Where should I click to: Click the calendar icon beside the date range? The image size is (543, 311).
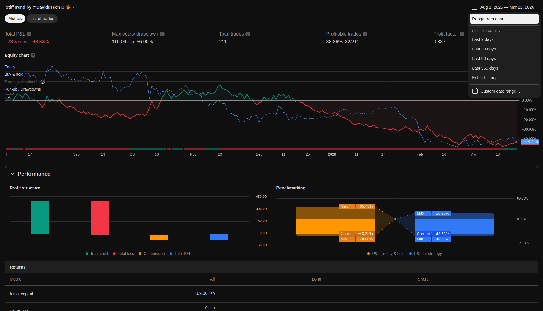[x=474, y=7]
